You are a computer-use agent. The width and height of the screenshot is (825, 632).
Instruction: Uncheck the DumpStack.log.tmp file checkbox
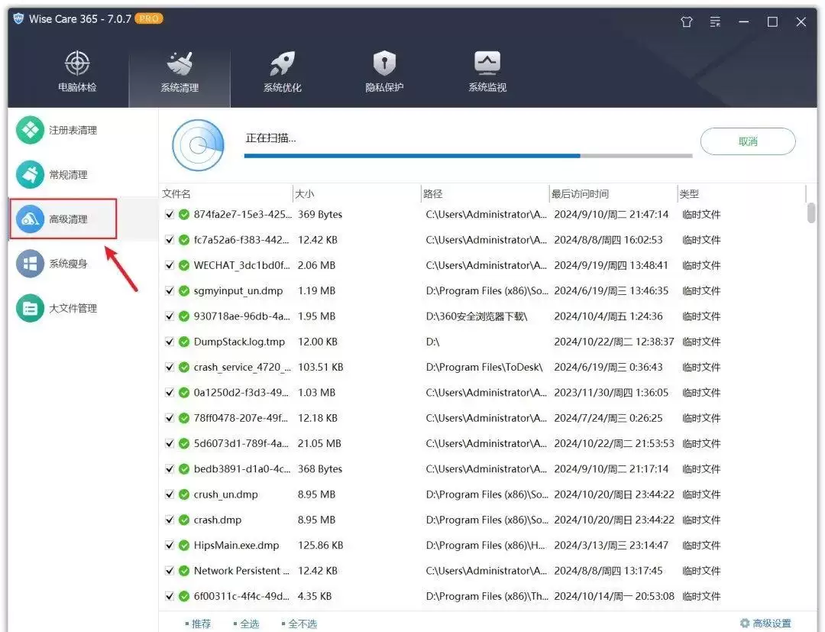click(170, 342)
